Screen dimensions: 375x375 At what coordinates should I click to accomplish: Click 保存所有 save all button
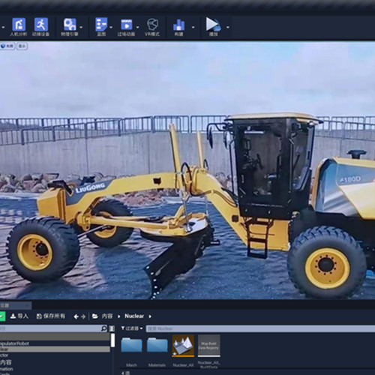(x=51, y=316)
